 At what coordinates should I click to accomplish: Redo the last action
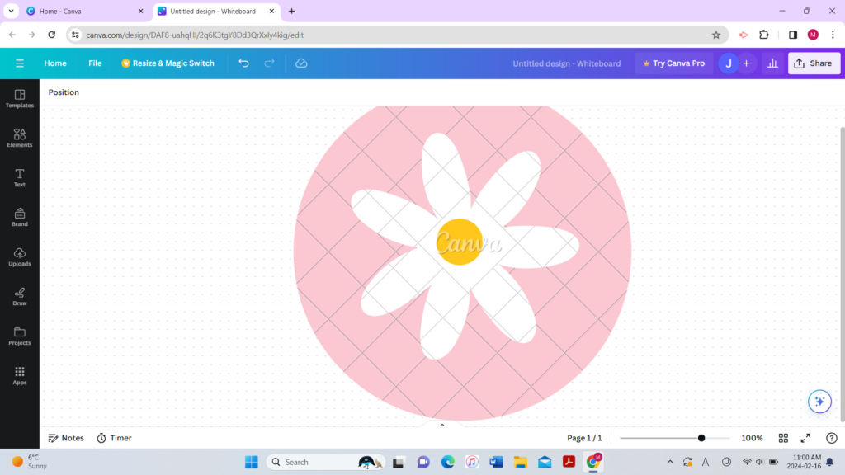tap(269, 63)
